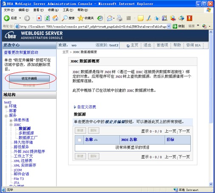Click the red download arrow icon
This screenshot has width=215, height=193.
[x=190, y=18]
